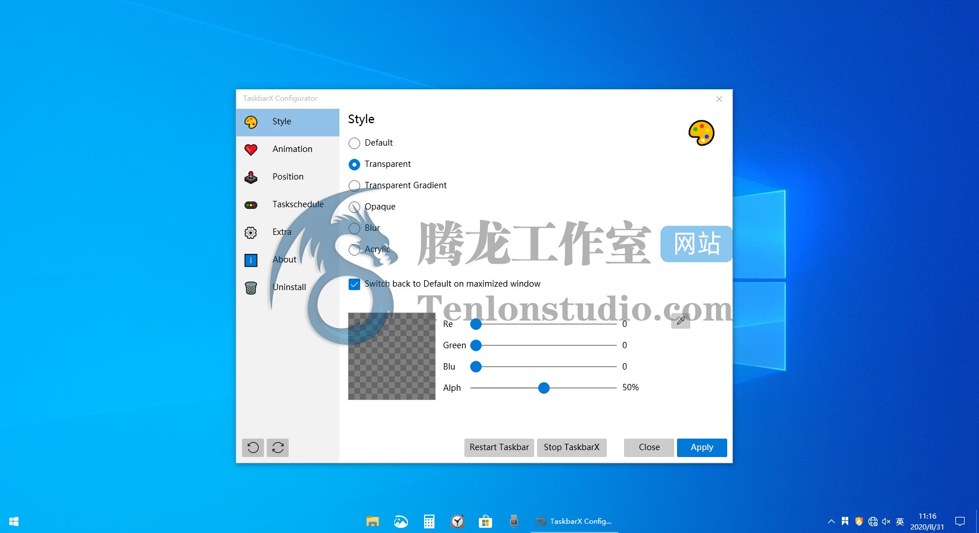The width and height of the screenshot is (979, 533).
Task: Click the gray USB device icon on taskbar
Action: tap(514, 521)
